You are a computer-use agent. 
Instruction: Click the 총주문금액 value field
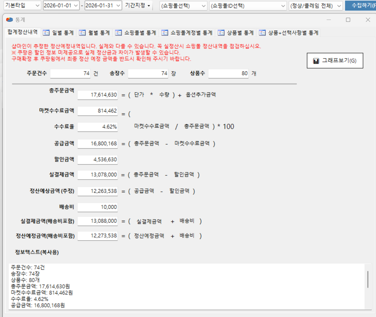point(97,95)
